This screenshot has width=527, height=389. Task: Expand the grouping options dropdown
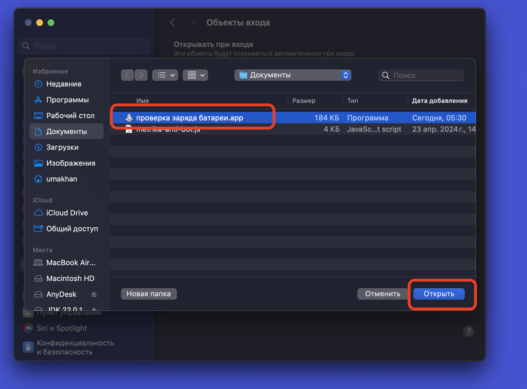point(195,75)
